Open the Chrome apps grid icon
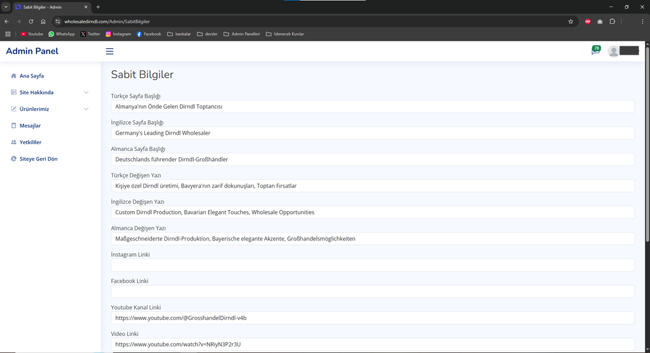Screen dimensions: 650x353 pos(8,34)
